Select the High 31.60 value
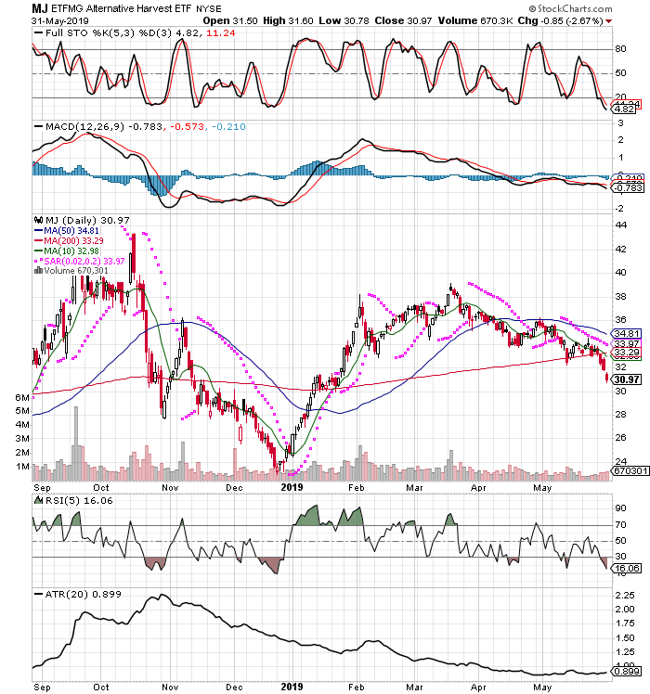 click(x=288, y=20)
